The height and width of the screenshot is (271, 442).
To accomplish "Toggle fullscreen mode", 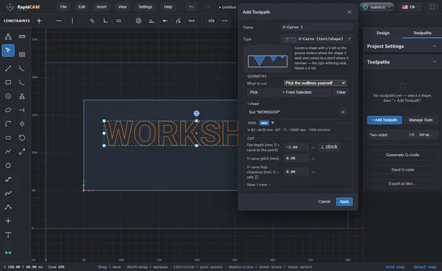I will tap(433, 7).
